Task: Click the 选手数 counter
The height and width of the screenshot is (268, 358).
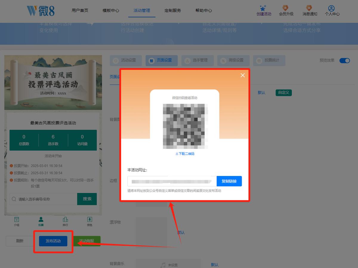Action: click(53, 140)
